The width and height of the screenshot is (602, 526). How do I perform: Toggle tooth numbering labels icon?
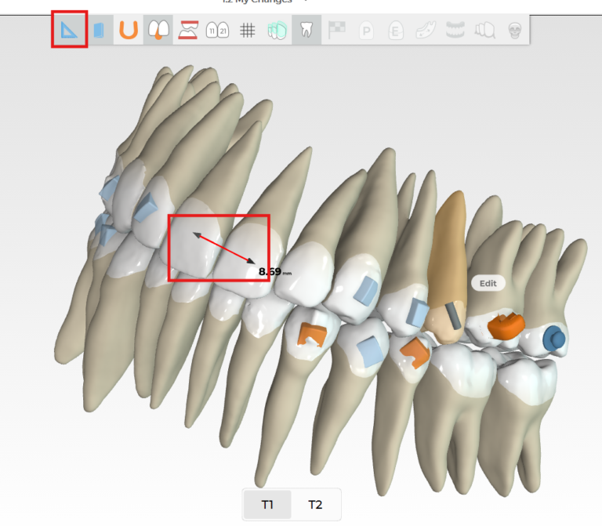tap(217, 31)
